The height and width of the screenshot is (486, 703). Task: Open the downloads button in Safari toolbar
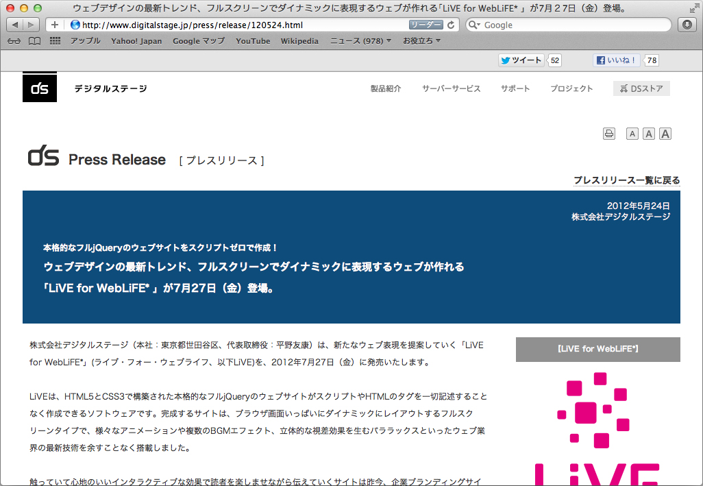point(687,25)
